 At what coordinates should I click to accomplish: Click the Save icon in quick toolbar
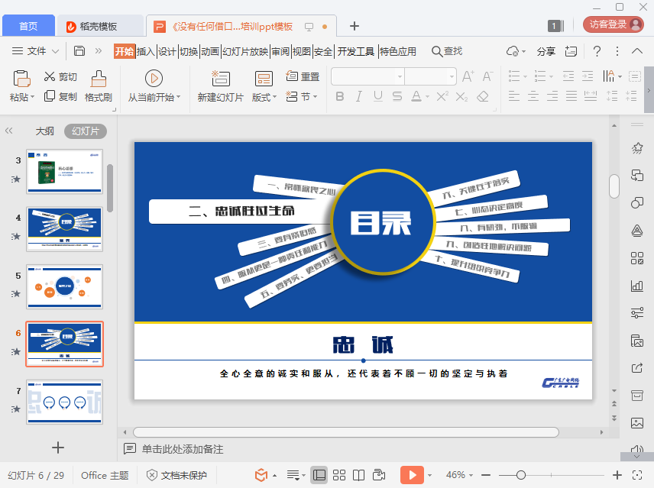(79, 51)
